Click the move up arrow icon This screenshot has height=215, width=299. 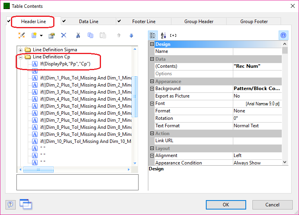tap(119, 35)
